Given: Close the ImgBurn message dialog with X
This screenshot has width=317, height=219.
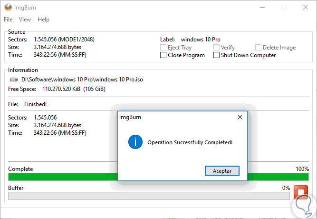Looking at the screenshot, I should 240,117.
